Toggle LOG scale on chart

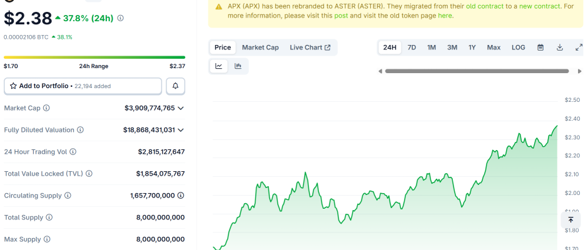click(518, 47)
